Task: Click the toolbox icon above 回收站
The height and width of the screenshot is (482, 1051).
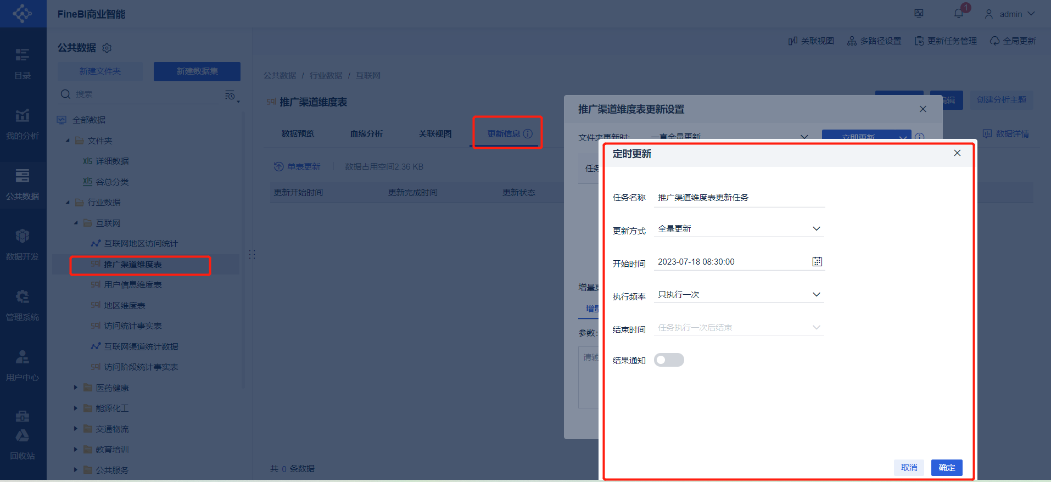Action: pos(23,416)
